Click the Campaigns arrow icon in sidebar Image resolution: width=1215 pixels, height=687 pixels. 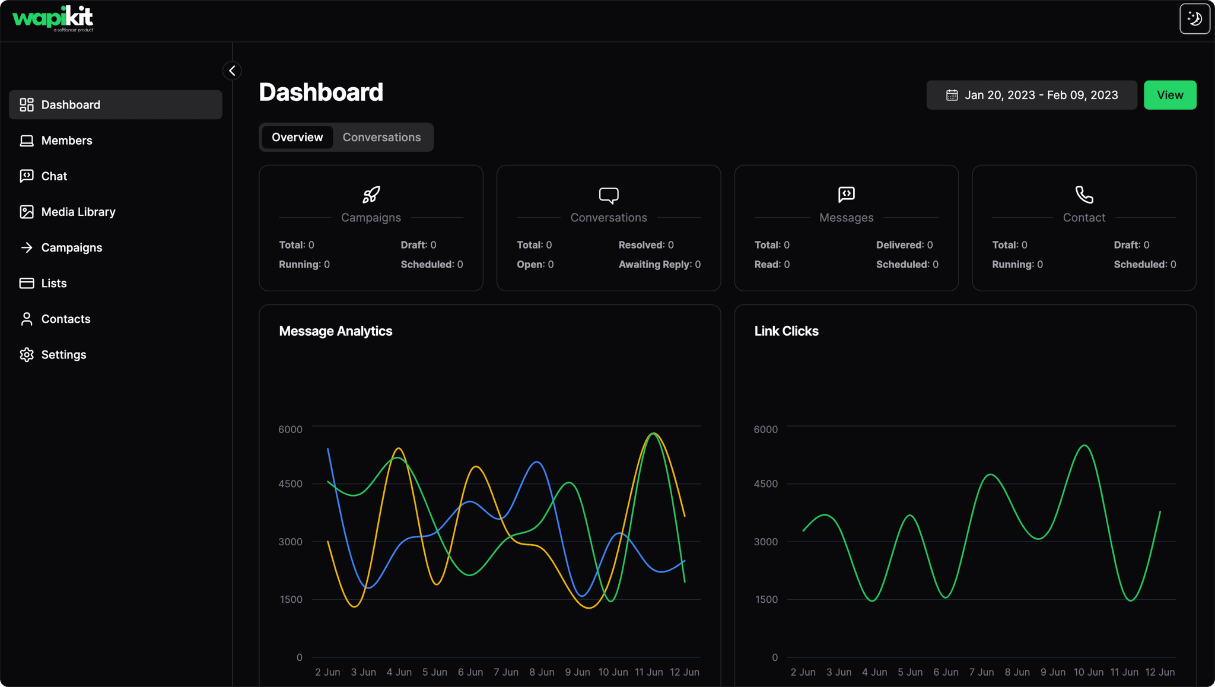27,247
